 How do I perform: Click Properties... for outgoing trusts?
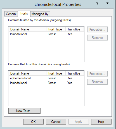coord(97,30)
